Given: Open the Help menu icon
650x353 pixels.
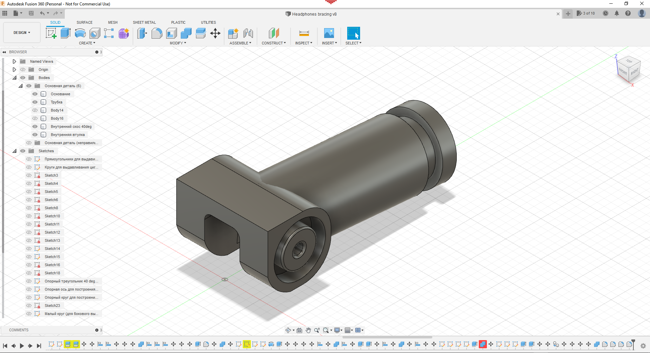Looking at the screenshot, I should click(628, 13).
